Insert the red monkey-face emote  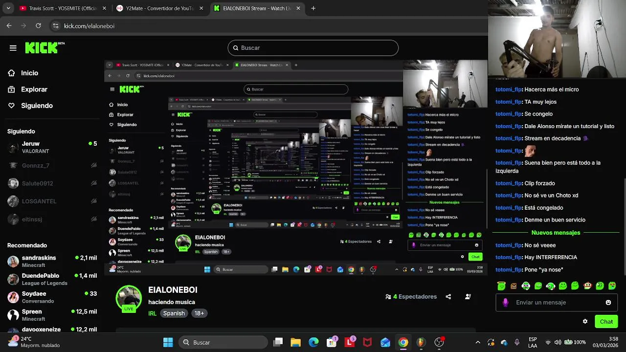(x=587, y=286)
